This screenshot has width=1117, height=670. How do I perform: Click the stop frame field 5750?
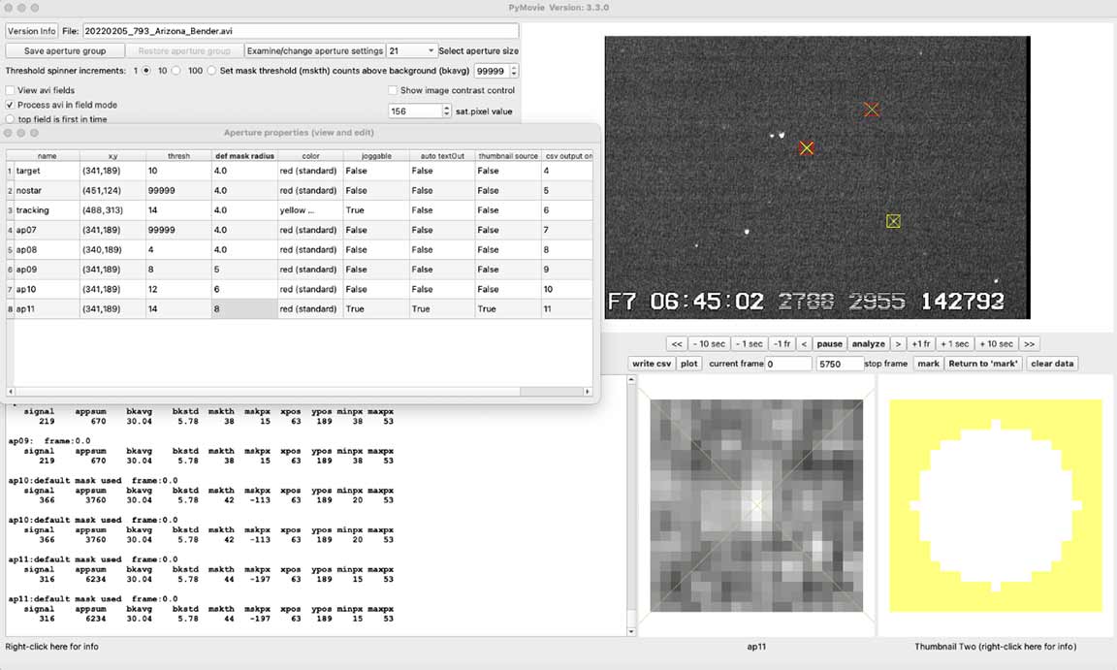(x=840, y=364)
